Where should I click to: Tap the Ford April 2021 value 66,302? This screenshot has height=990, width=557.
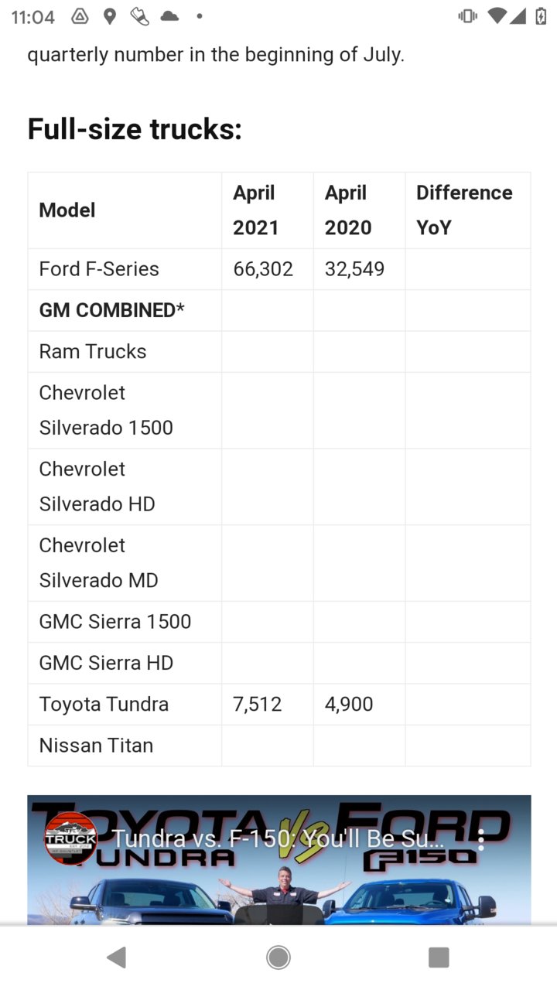point(263,269)
